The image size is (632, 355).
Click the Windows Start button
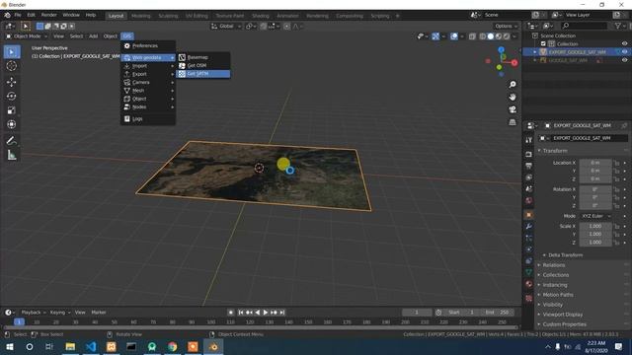click(x=9, y=346)
